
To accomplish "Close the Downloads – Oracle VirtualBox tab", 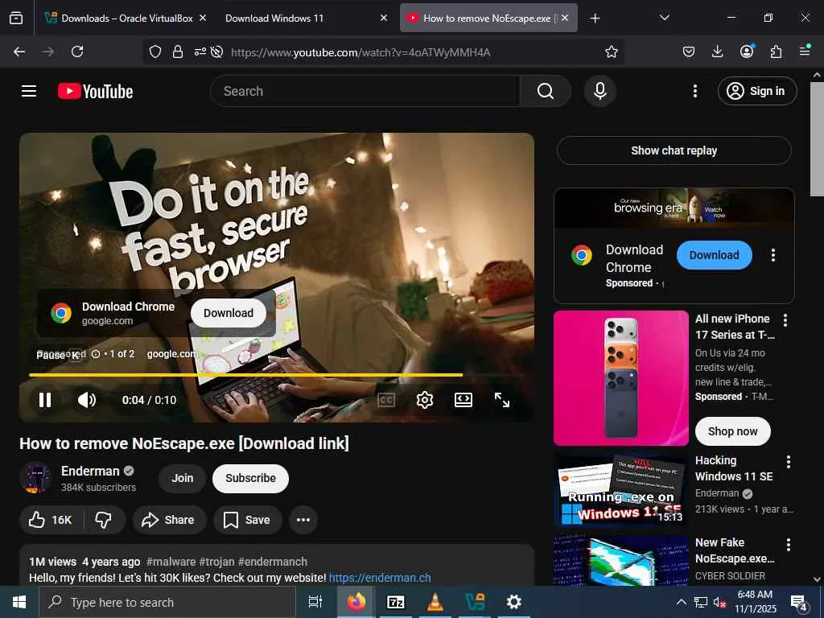I will (203, 18).
